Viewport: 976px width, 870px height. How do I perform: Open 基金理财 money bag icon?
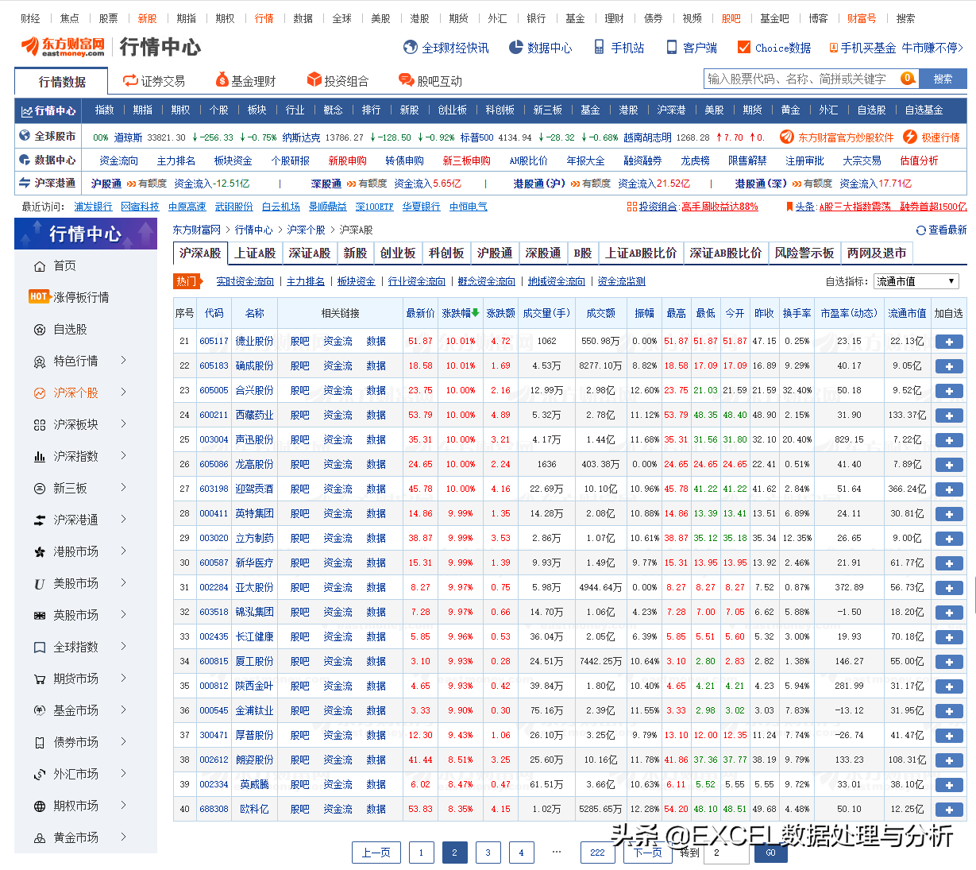(x=222, y=80)
